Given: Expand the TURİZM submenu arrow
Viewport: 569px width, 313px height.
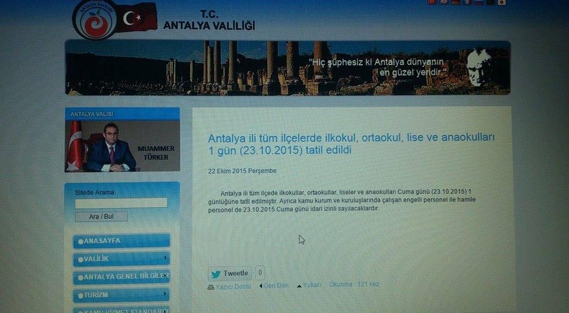Looking at the screenshot, I should pyautogui.click(x=165, y=294).
